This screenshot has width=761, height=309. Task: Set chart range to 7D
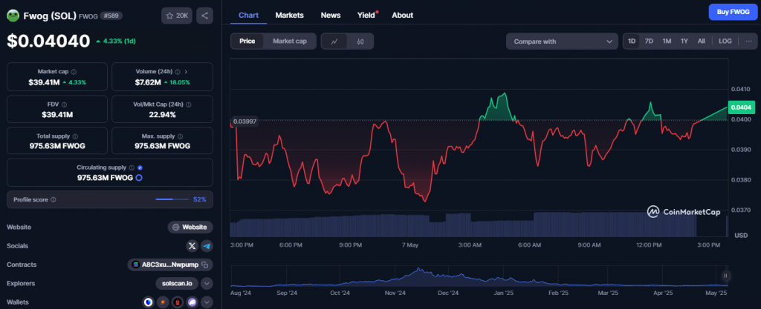pos(649,41)
